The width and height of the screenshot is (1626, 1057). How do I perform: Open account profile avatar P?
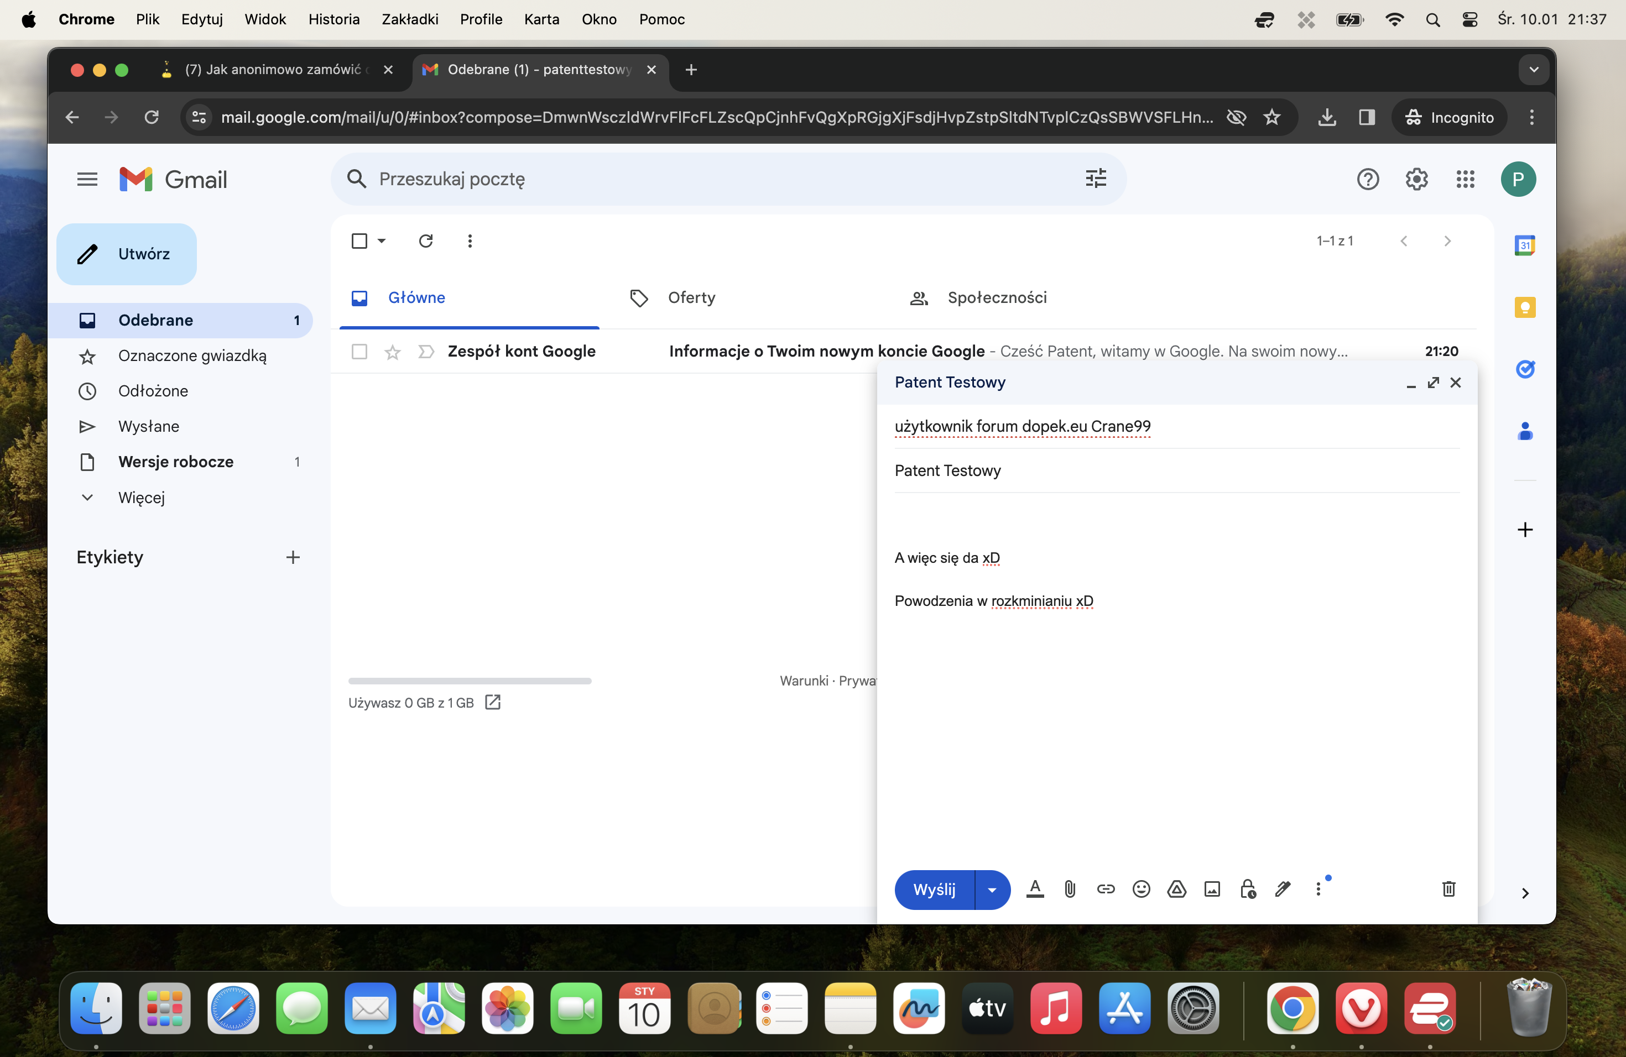click(x=1518, y=180)
